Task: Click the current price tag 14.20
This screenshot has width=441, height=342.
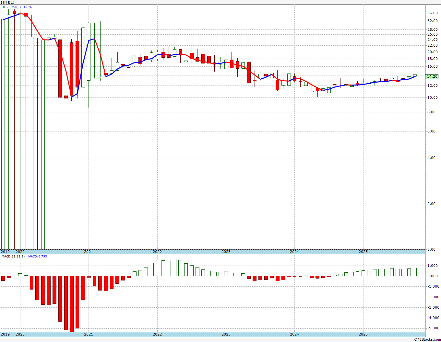Action: [432, 76]
